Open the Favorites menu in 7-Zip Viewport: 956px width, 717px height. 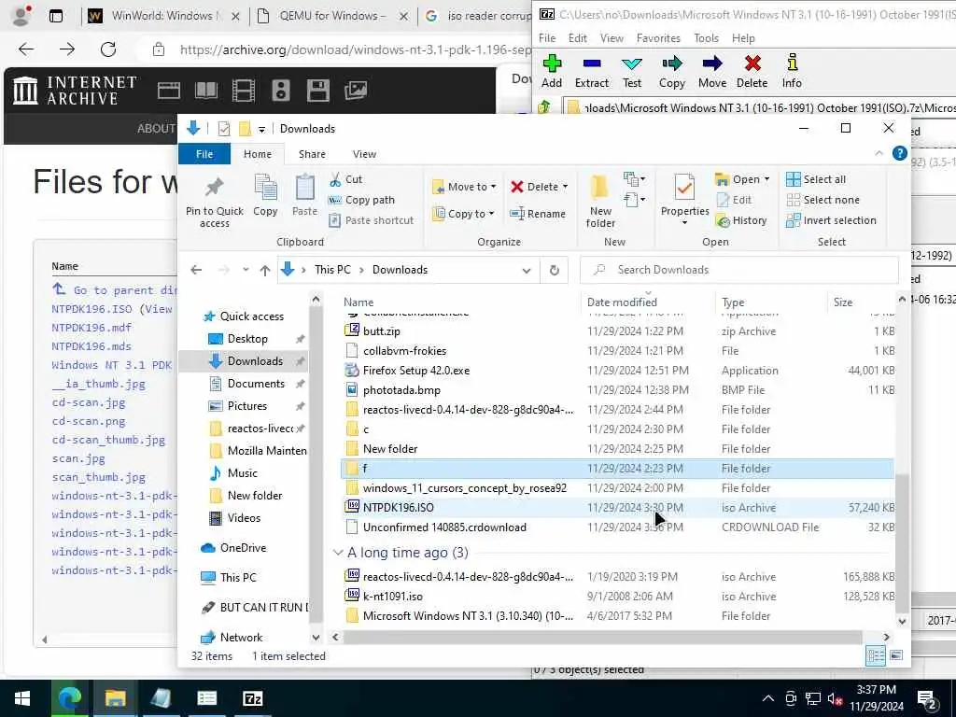click(x=658, y=37)
